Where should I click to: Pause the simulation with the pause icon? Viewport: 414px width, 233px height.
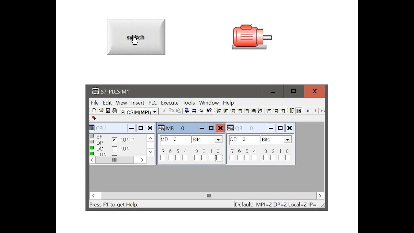point(308,111)
